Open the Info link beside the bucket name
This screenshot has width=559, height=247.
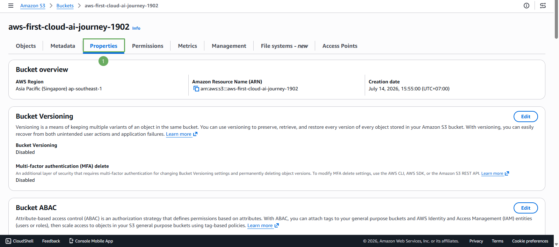[136, 28]
